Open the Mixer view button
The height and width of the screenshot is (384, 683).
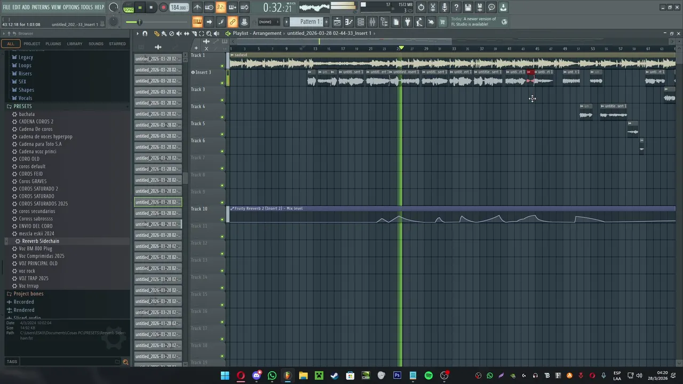point(372,22)
